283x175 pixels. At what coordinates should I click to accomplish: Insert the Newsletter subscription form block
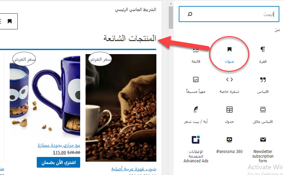[263, 149]
